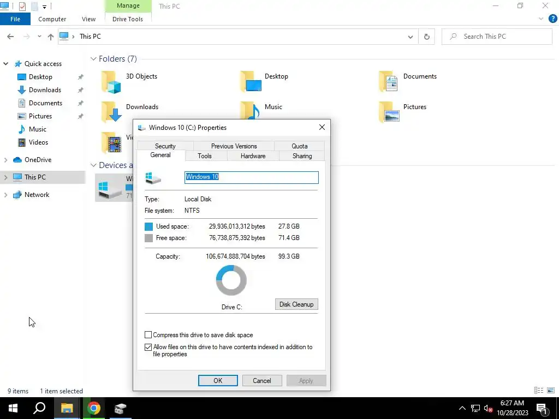Open the Computer ribbon tab
The image size is (559, 419).
[x=52, y=19]
